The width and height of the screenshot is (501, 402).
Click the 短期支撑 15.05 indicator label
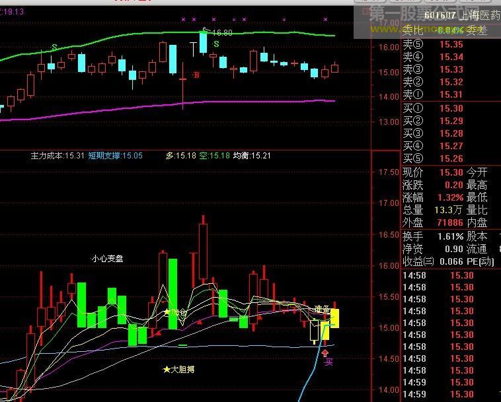click(116, 156)
